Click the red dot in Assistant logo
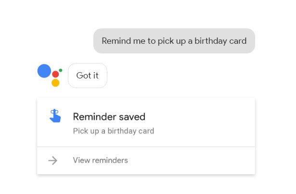Screen dimensions: 296x194 pos(55,74)
